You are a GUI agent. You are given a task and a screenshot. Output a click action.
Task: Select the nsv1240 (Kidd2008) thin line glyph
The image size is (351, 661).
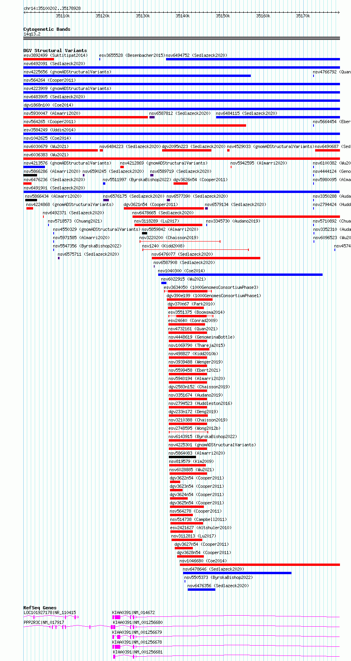coord(196,250)
